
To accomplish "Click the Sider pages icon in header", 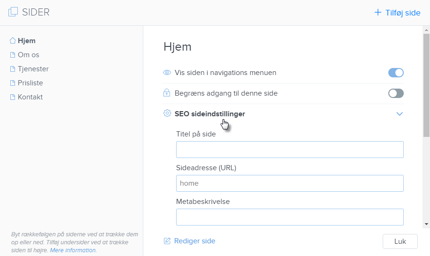I will tap(13, 12).
